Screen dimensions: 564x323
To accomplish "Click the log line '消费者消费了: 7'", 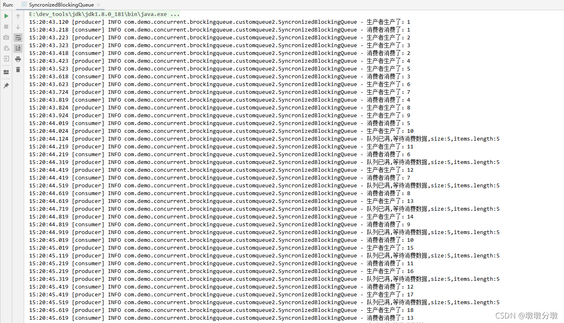I will [219, 178].
